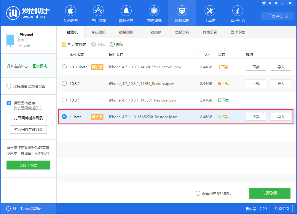Click the shirt skin icon in title bar
Image resolution: width=297 pixels, height=214 pixels.
tap(264, 3)
